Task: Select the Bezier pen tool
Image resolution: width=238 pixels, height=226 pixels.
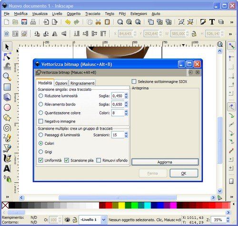Action: tap(7, 148)
